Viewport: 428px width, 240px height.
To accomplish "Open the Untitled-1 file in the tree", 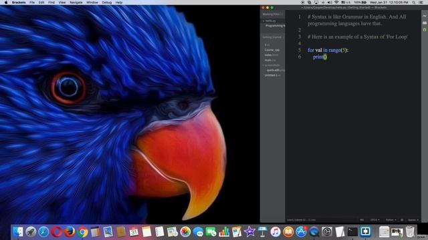I will point(272,75).
